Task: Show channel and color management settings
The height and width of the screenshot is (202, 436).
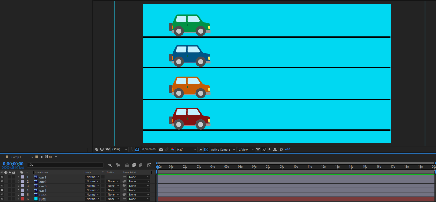Action: pyautogui.click(x=172, y=149)
